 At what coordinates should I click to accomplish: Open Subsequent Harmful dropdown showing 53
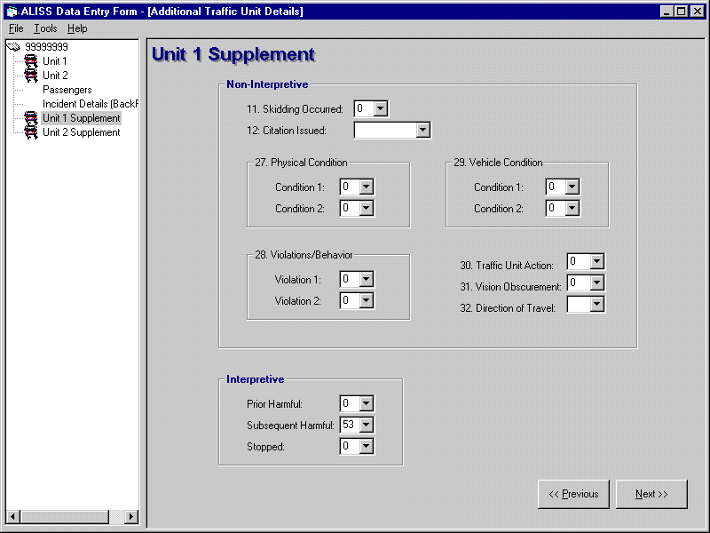coord(367,425)
